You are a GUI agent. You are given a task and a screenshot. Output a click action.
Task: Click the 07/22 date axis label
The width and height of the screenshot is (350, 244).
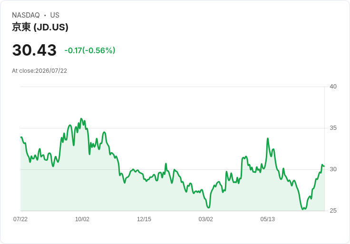click(x=20, y=219)
